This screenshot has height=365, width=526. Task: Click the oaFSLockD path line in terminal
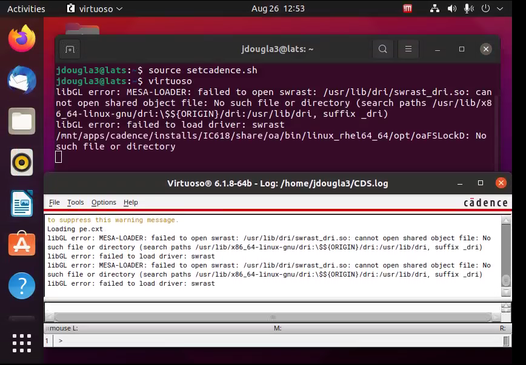[271, 136]
